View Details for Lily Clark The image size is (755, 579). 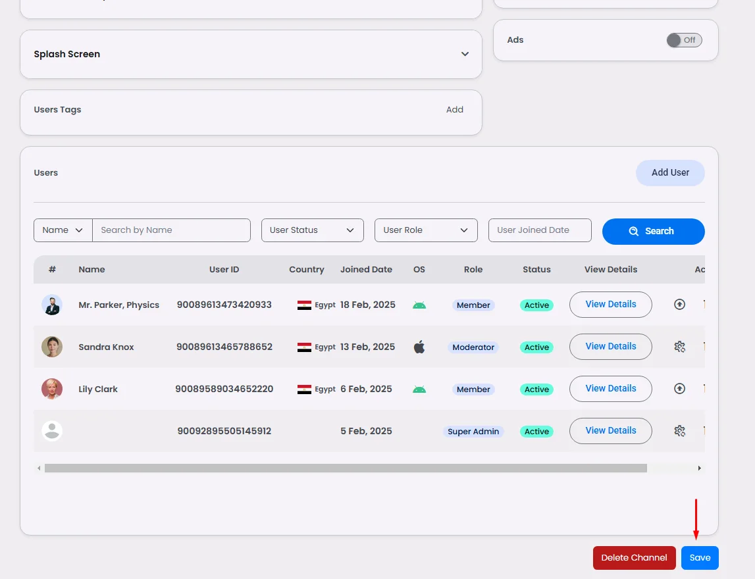pyautogui.click(x=610, y=389)
